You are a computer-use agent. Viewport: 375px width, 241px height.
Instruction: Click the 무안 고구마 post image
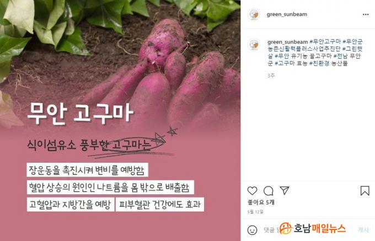[120, 121]
